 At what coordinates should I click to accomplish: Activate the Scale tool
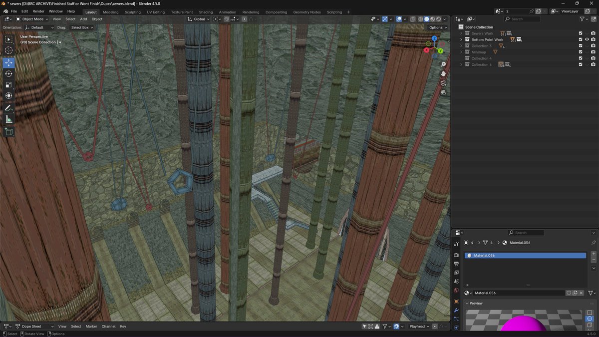(x=8, y=85)
